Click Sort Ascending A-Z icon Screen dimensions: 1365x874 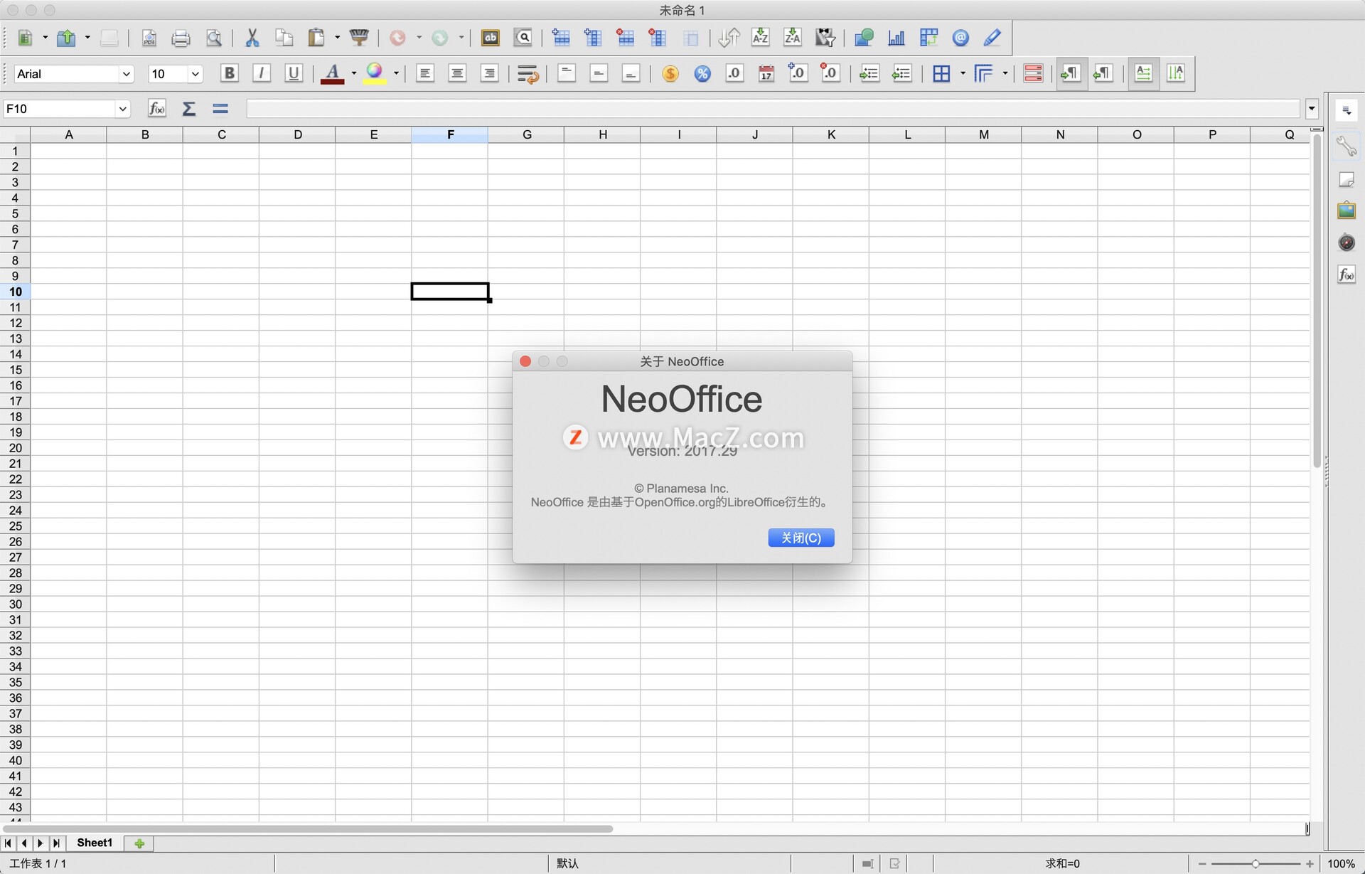(x=760, y=38)
